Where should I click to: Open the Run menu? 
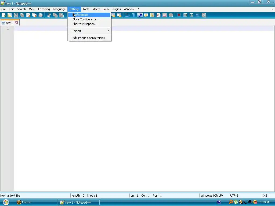click(x=106, y=9)
